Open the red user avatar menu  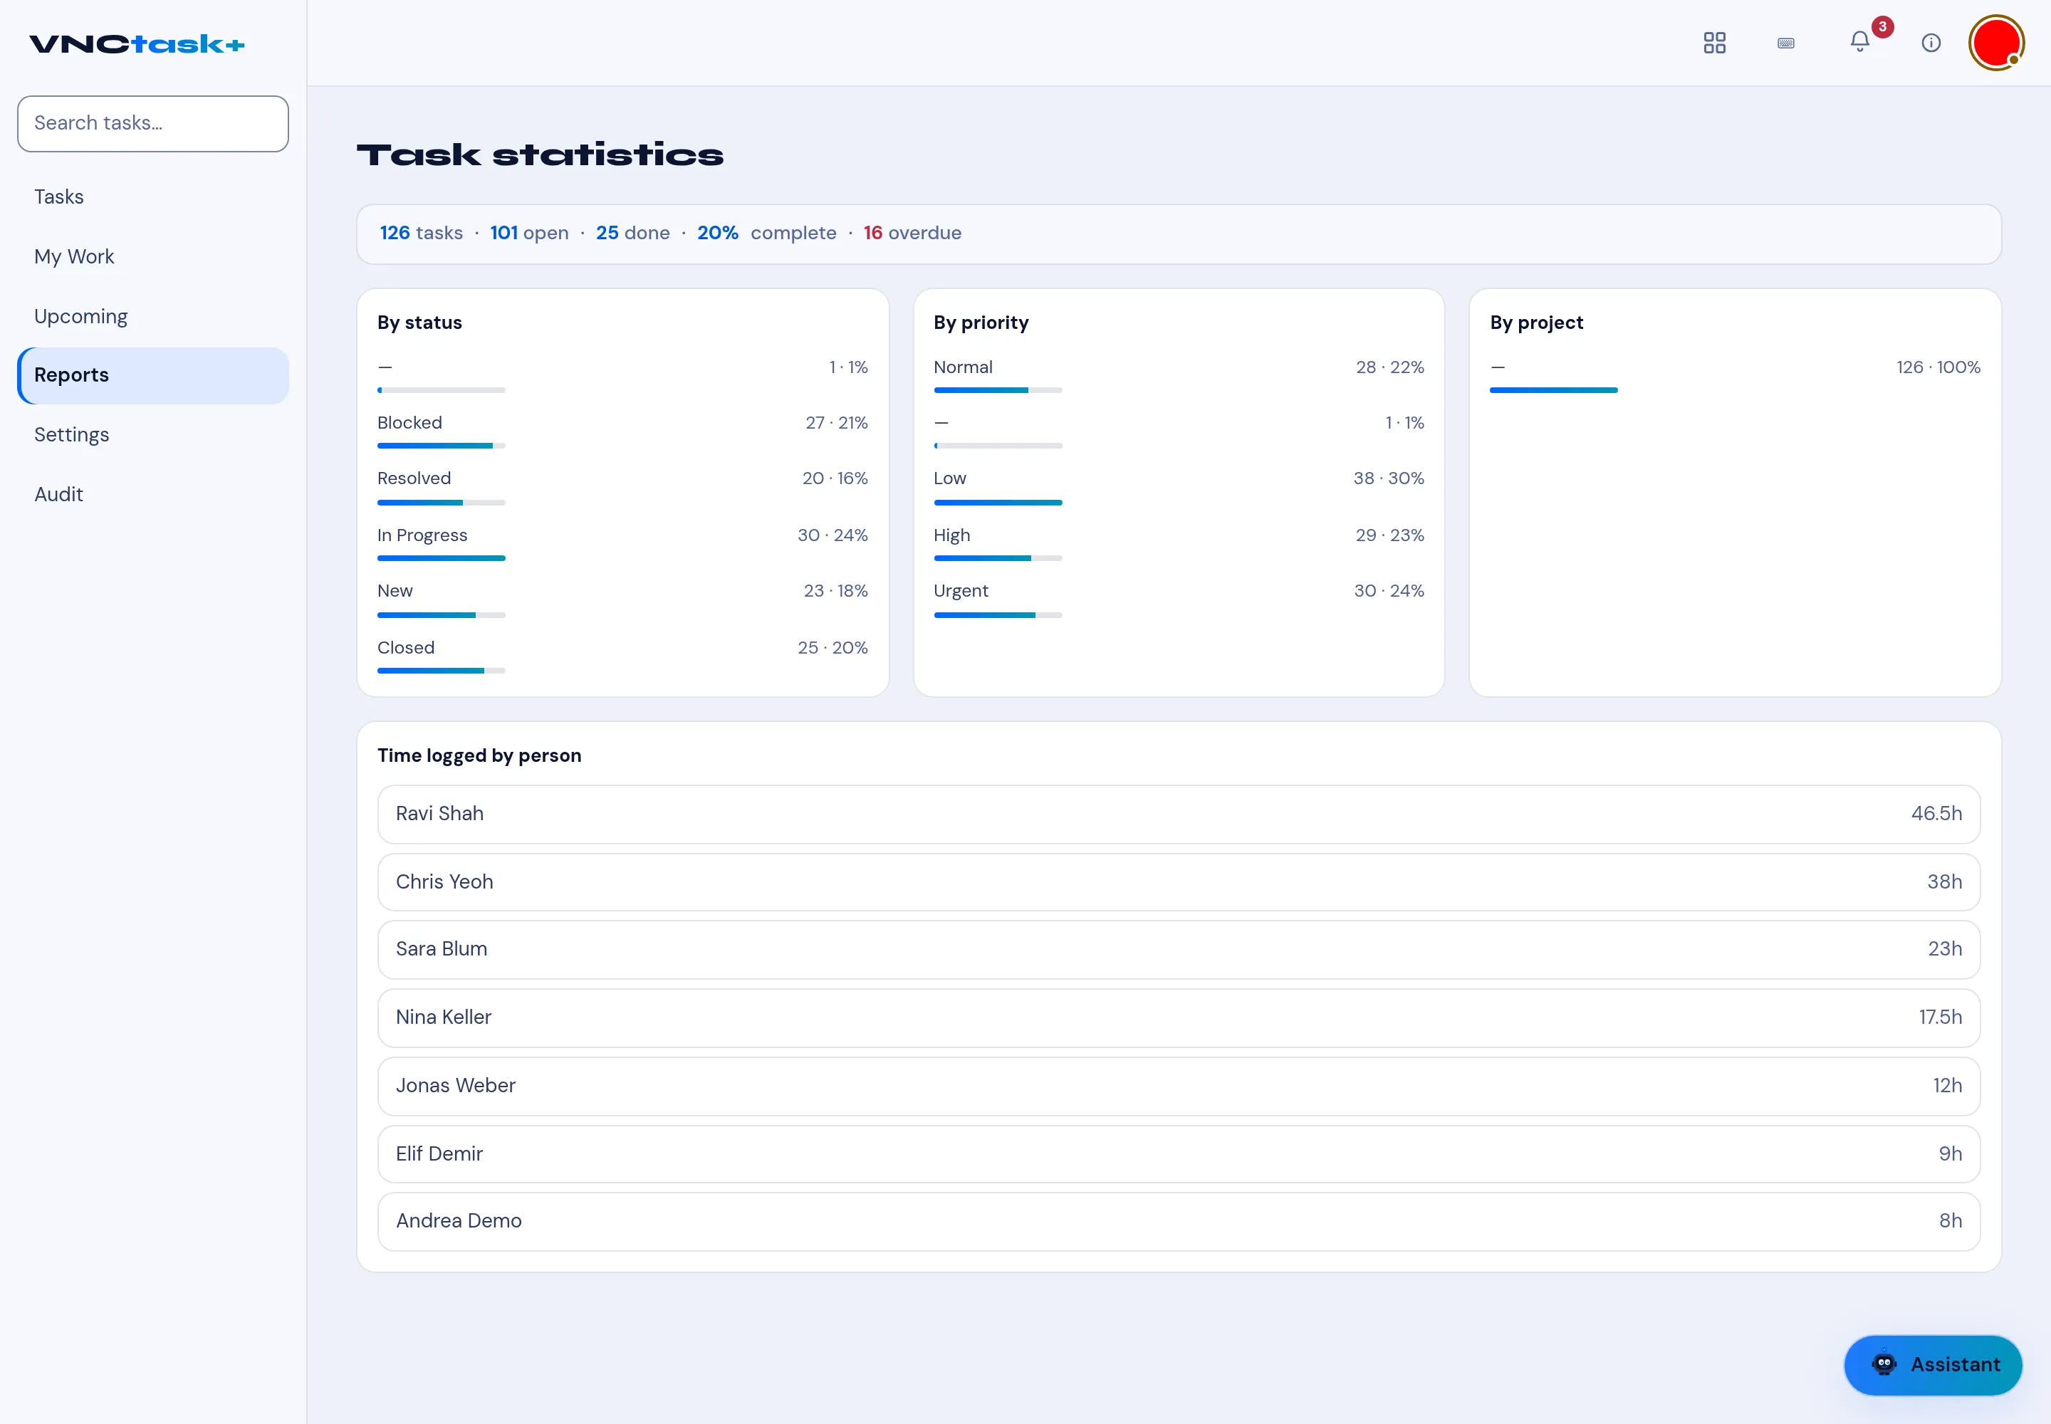pyautogui.click(x=1997, y=43)
